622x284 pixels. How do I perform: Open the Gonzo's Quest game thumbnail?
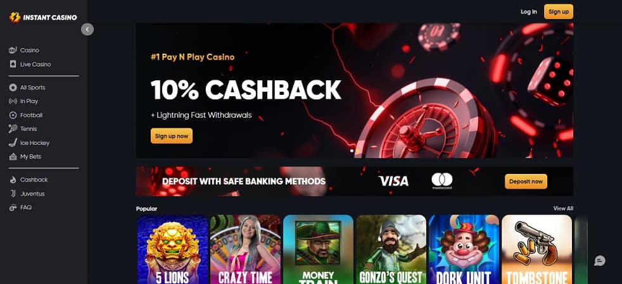pyautogui.click(x=391, y=250)
